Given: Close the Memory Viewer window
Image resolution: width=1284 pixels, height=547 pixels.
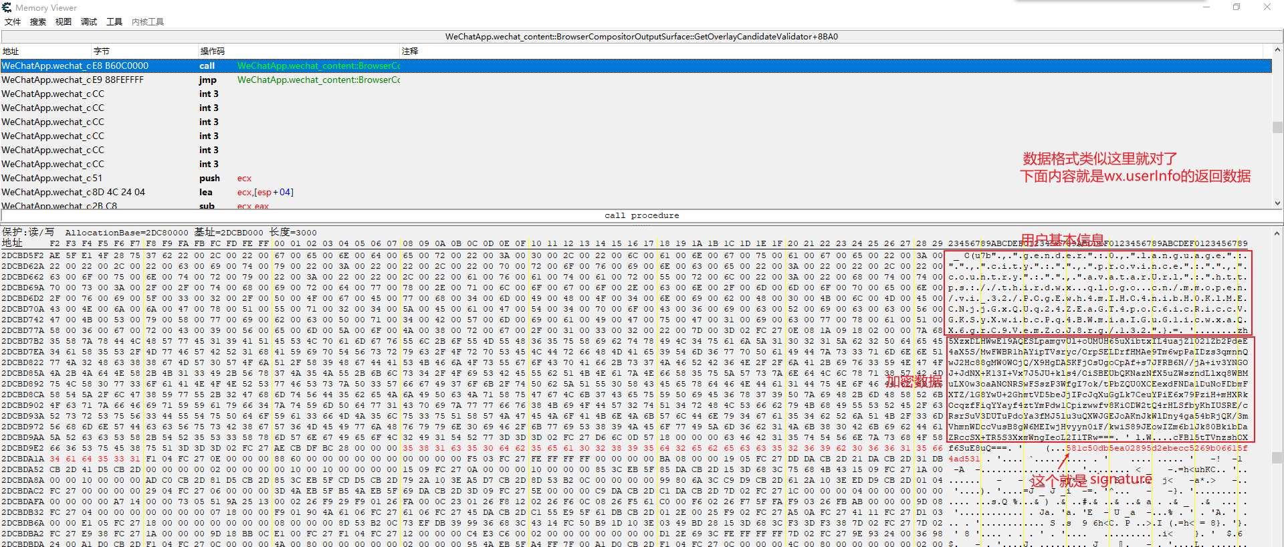Looking at the screenshot, I should [x=1267, y=7].
